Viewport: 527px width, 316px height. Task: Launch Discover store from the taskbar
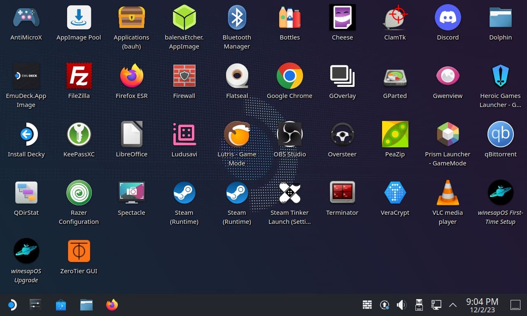(x=61, y=305)
